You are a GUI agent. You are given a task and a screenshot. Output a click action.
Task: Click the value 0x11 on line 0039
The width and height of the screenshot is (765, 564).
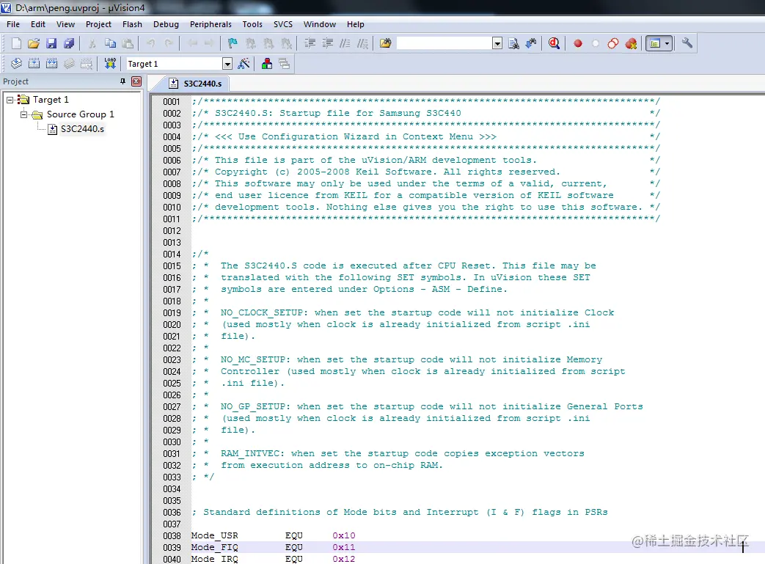344,547
